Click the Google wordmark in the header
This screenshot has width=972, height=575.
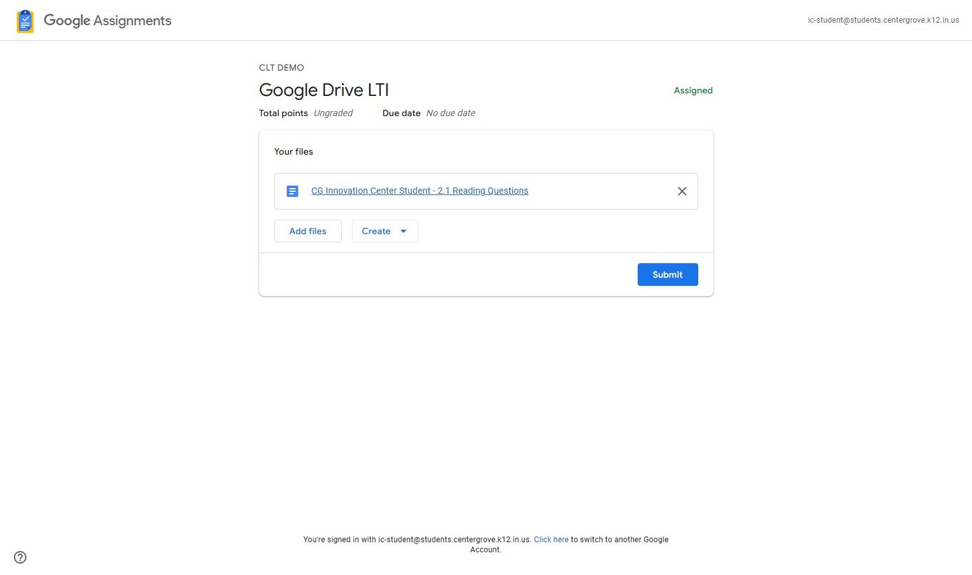(x=67, y=20)
